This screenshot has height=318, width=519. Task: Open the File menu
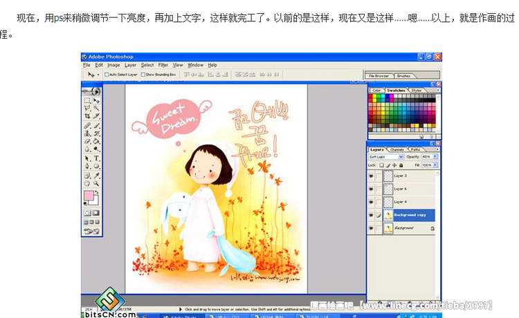(86, 65)
